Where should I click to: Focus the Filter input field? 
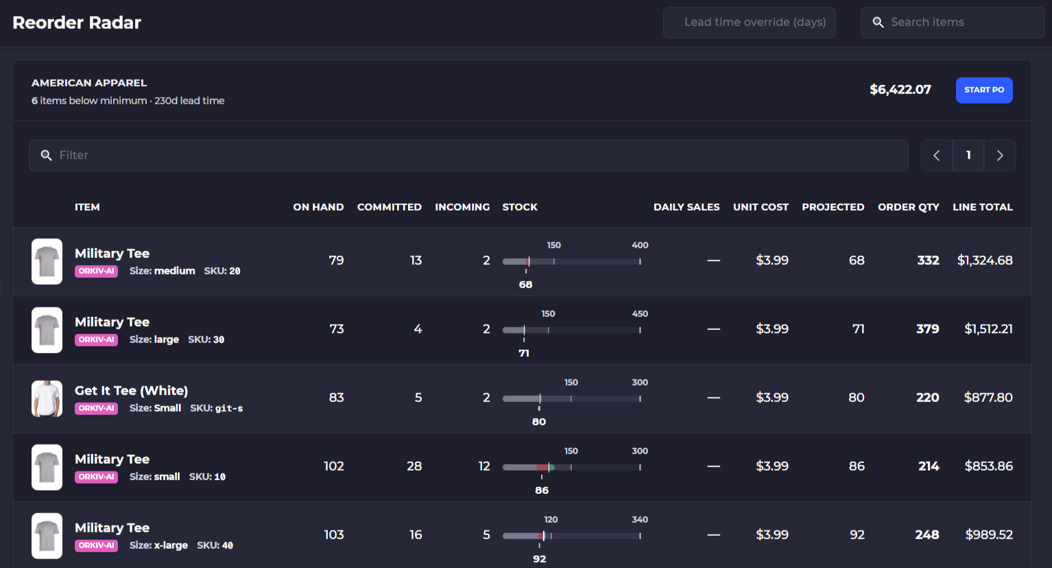(468, 156)
